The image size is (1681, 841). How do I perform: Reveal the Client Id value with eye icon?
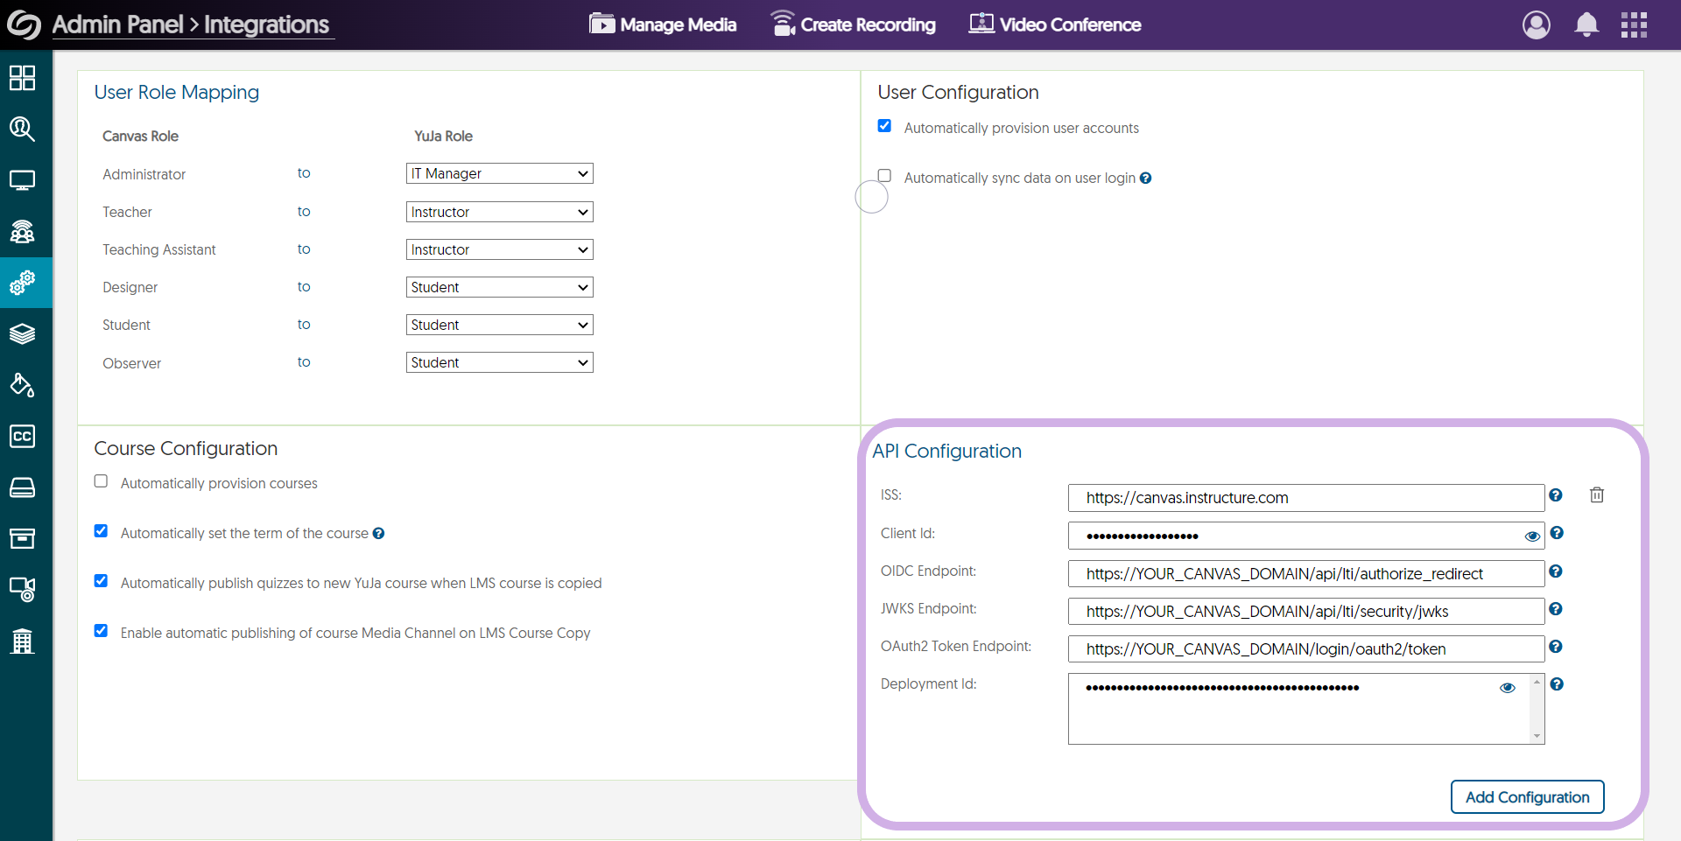[1532, 536]
